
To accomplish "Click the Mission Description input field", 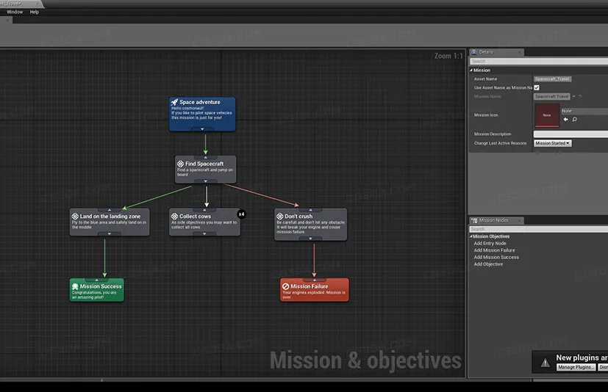I will point(571,134).
